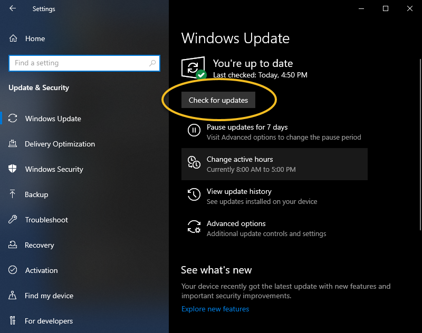The width and height of the screenshot is (422, 333).
Task: Click the update history clock icon
Action: pos(194,194)
